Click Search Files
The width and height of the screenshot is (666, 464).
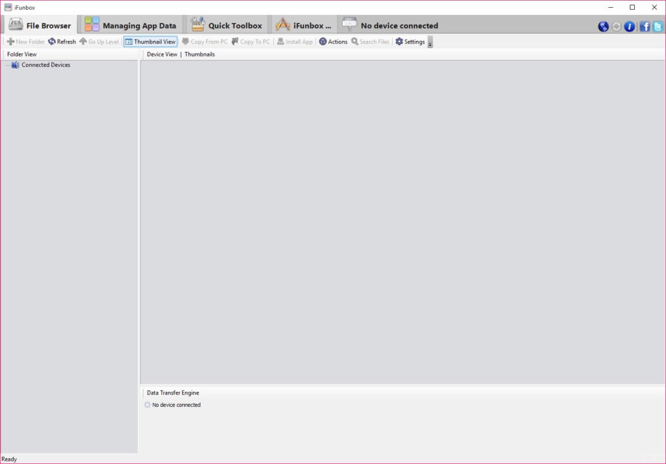click(370, 42)
